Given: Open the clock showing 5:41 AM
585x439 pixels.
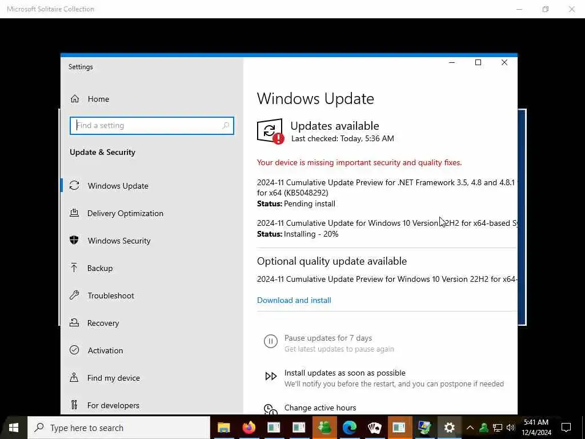Looking at the screenshot, I should pos(536,428).
